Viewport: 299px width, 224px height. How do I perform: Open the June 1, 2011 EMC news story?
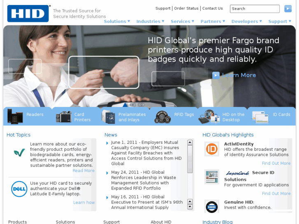point(146,153)
